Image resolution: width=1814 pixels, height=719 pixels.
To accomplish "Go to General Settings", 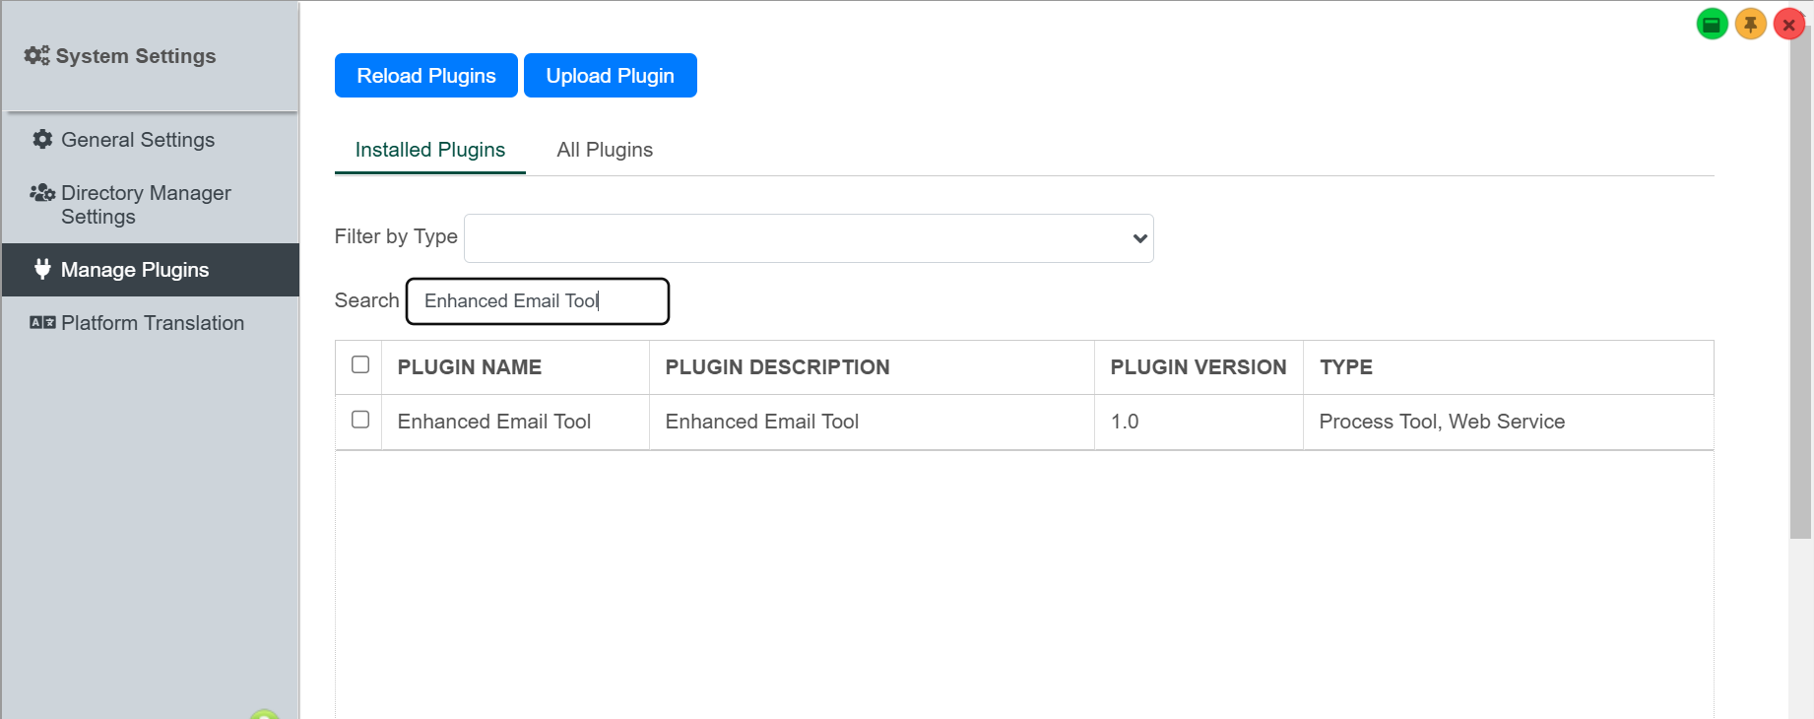I will pos(138,140).
